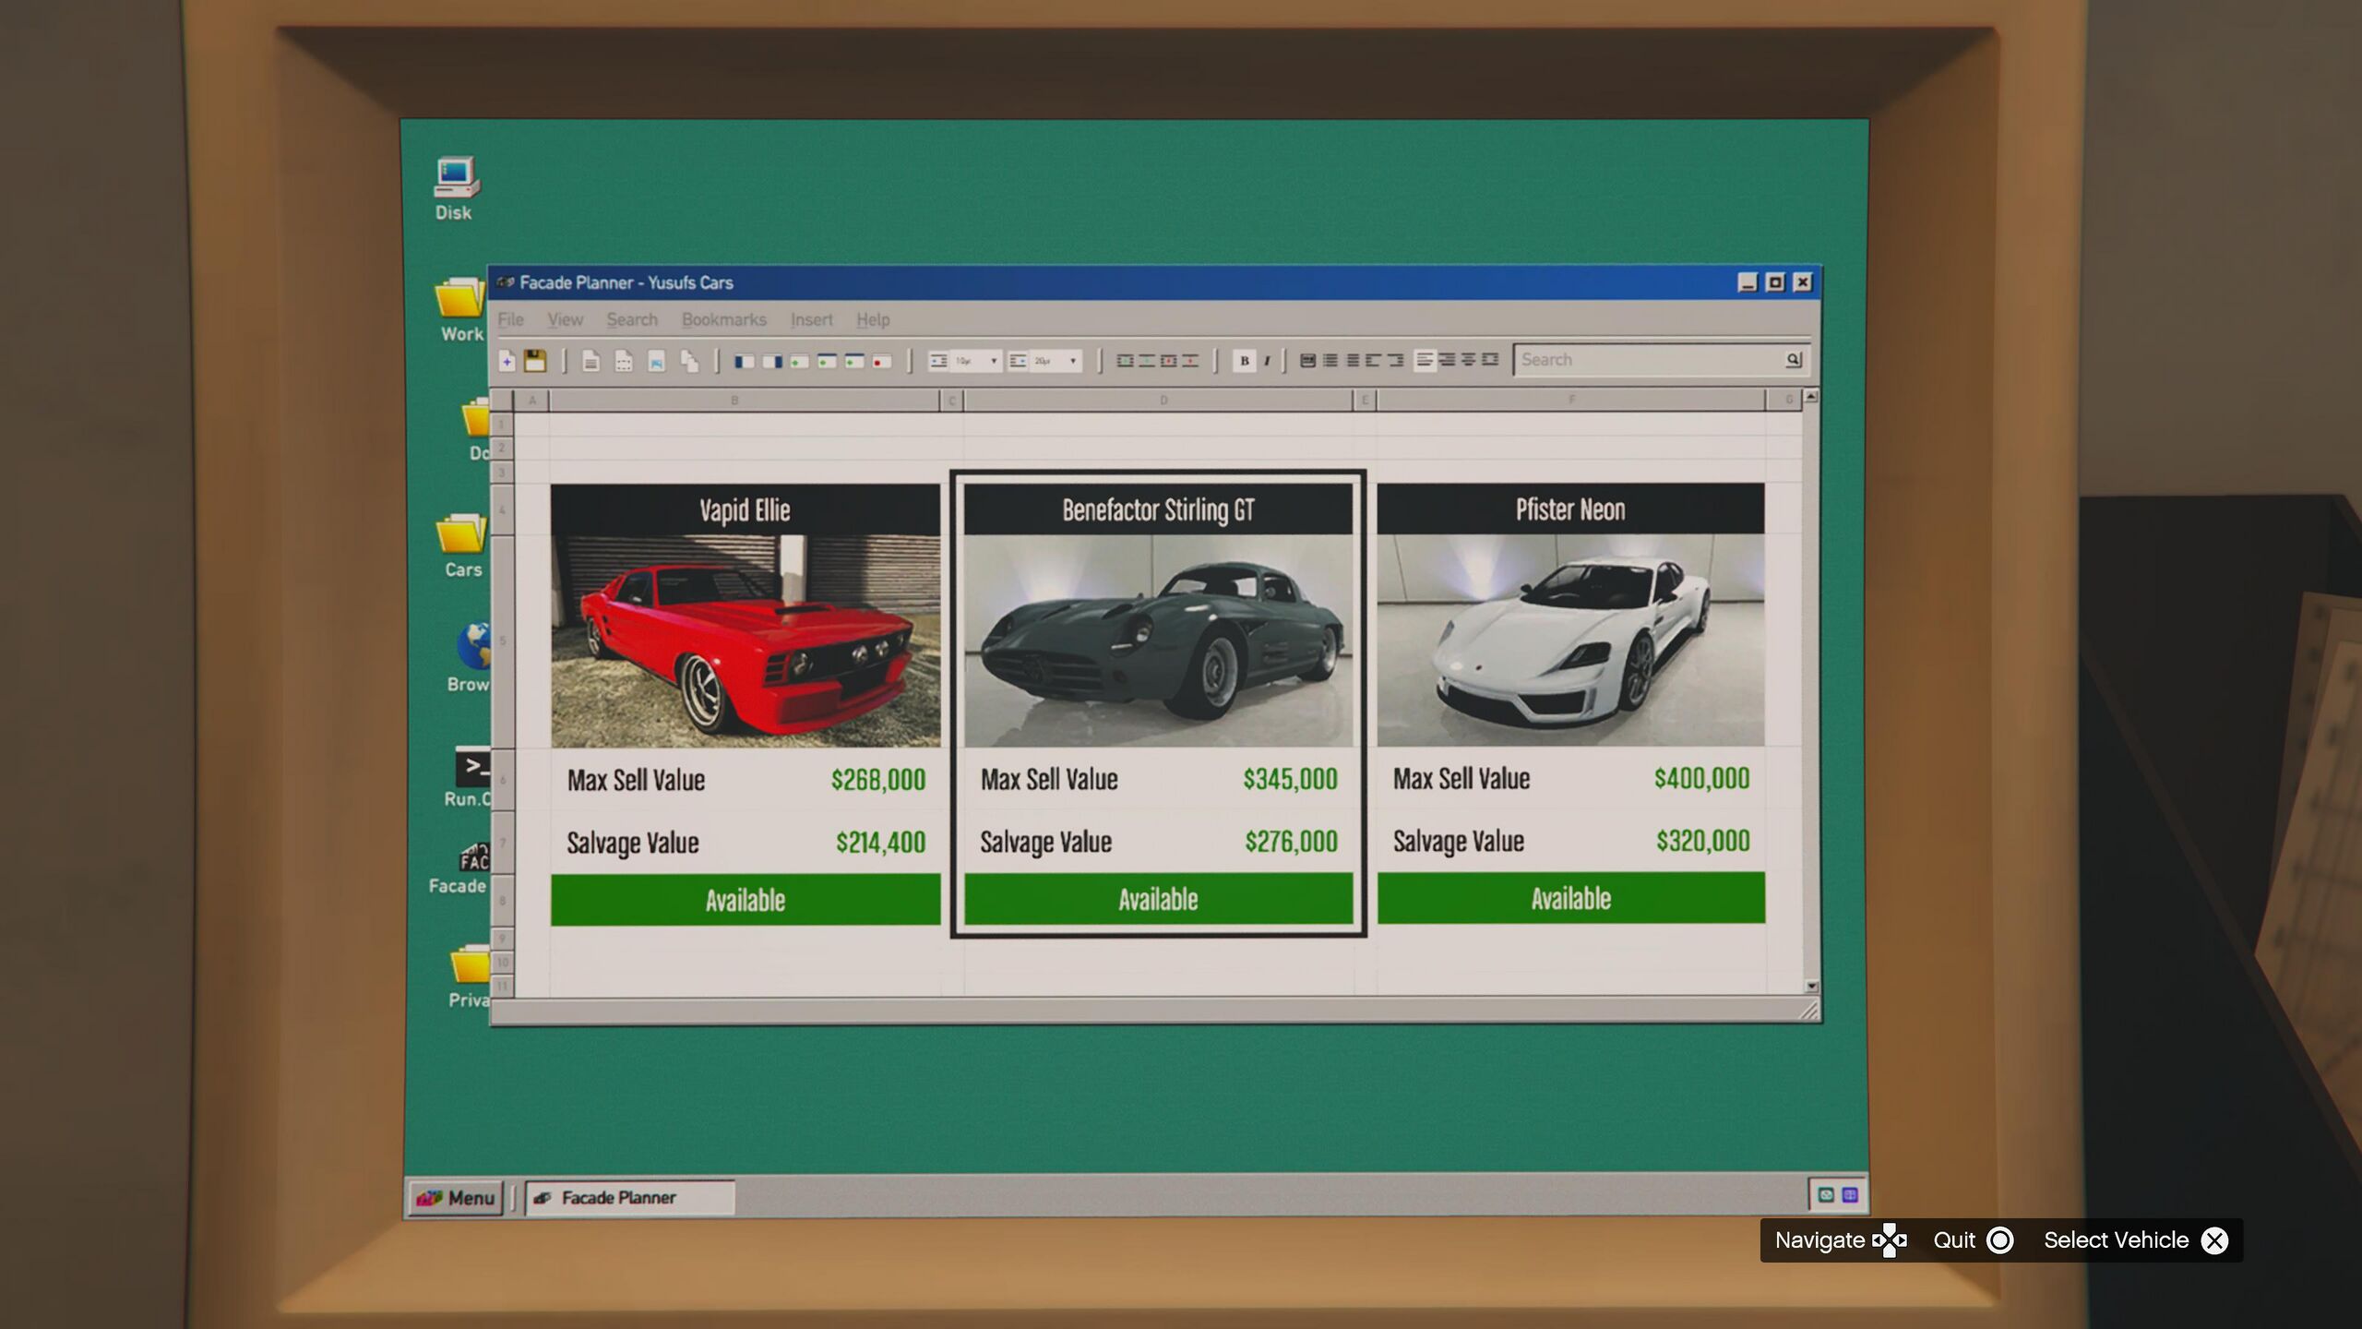Click the search magnifier icon

[1793, 360]
